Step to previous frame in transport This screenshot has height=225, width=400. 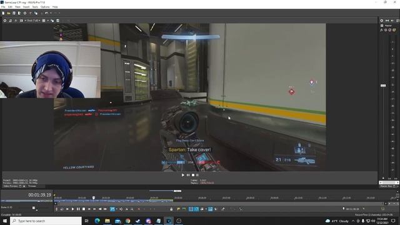100,209
